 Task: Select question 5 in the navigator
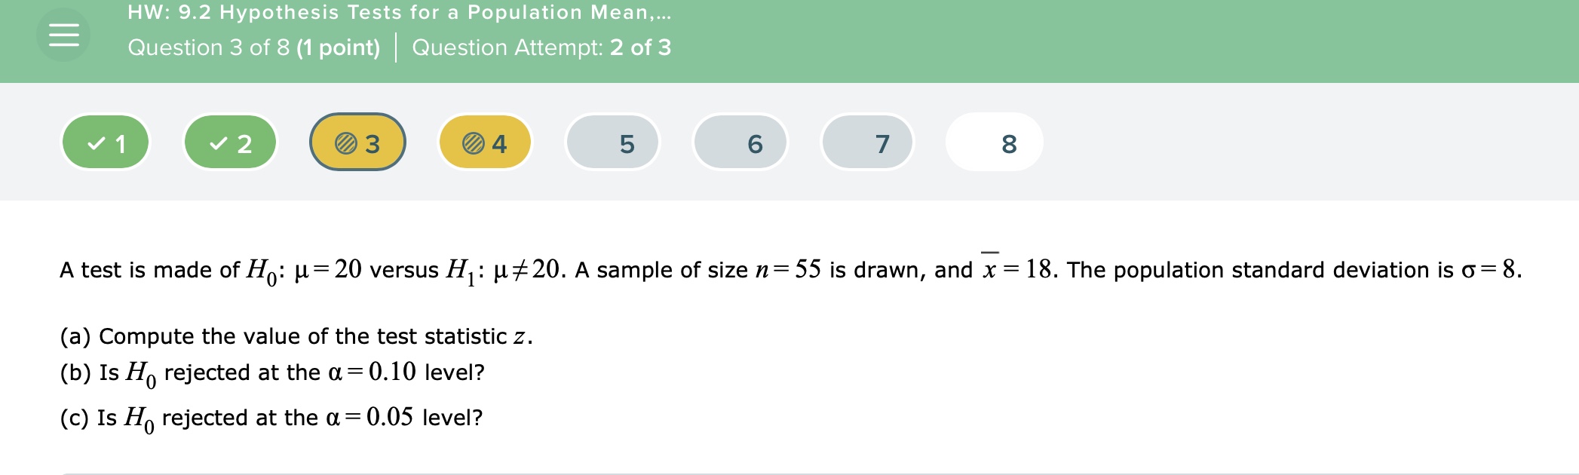pyautogui.click(x=612, y=142)
